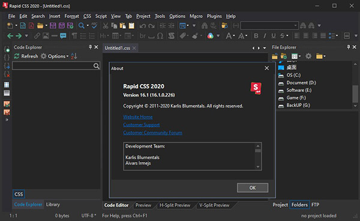360x221 pixels.
Task: Expand the Open folder dropdown arrow
Action: [x=46, y=25]
